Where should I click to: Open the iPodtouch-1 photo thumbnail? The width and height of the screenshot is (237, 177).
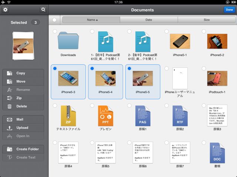point(217,78)
